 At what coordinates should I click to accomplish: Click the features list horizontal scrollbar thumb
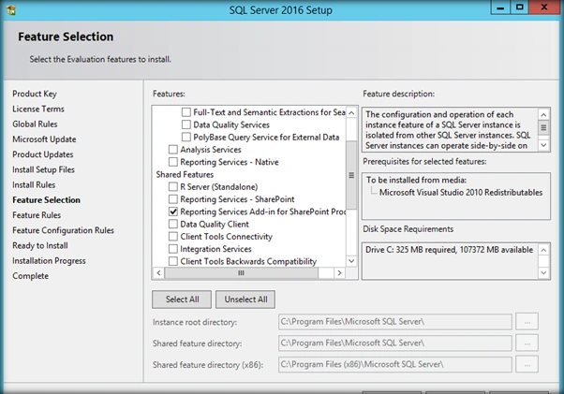coord(242,273)
